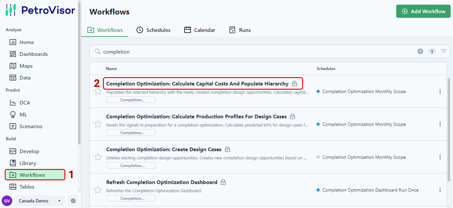Open Dashboards in the sidebar
This screenshot has width=453, height=208.
[29, 54]
